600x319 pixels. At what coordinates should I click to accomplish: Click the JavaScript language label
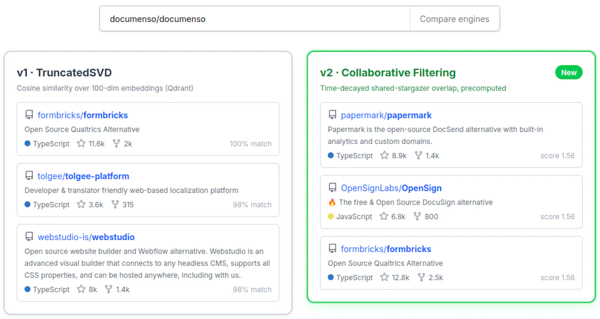click(x=354, y=217)
